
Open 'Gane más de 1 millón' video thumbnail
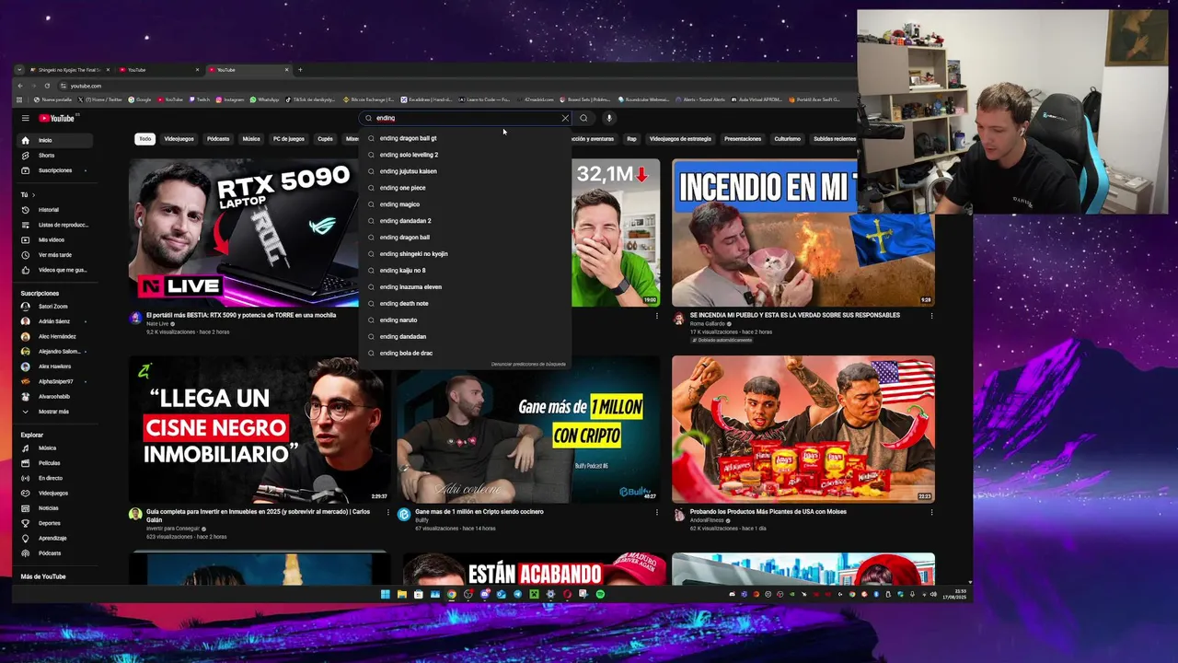coord(528,429)
